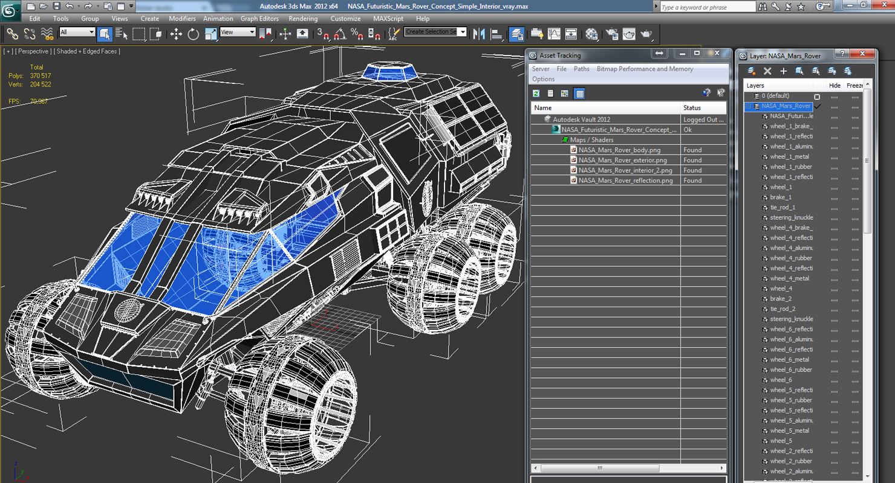Toggle Window/Crossing selection mode
Image resolution: width=895 pixels, height=483 pixels.
(x=156, y=34)
